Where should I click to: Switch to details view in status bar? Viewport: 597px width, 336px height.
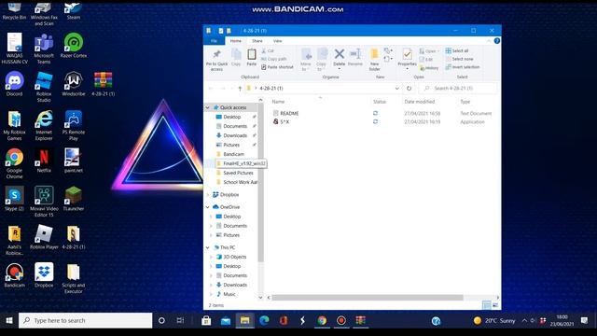[x=487, y=305]
